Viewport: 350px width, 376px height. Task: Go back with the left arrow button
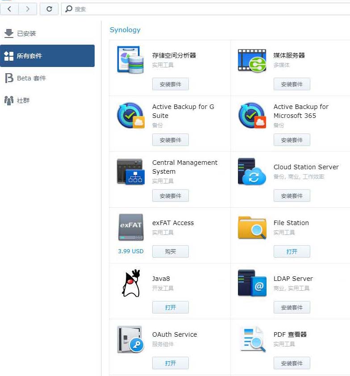tap(9, 9)
